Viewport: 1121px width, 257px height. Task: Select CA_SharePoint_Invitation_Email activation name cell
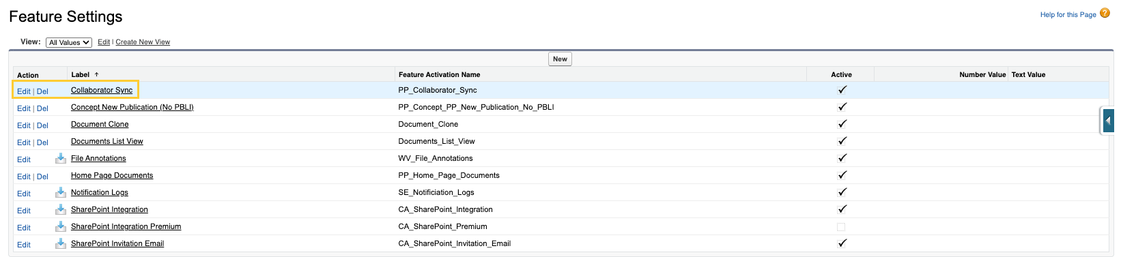(x=455, y=243)
